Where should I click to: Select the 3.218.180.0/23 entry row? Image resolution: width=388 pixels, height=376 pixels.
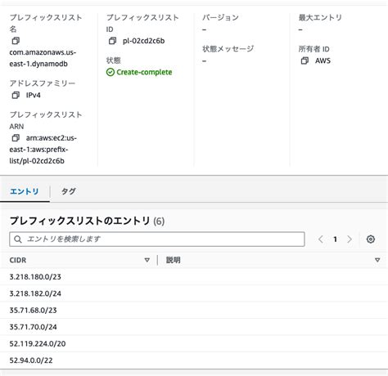click(194, 277)
